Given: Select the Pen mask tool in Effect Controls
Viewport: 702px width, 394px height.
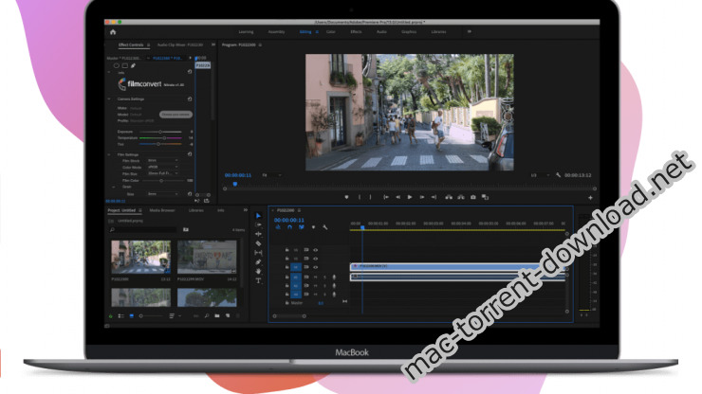Looking at the screenshot, I should pos(133,65).
